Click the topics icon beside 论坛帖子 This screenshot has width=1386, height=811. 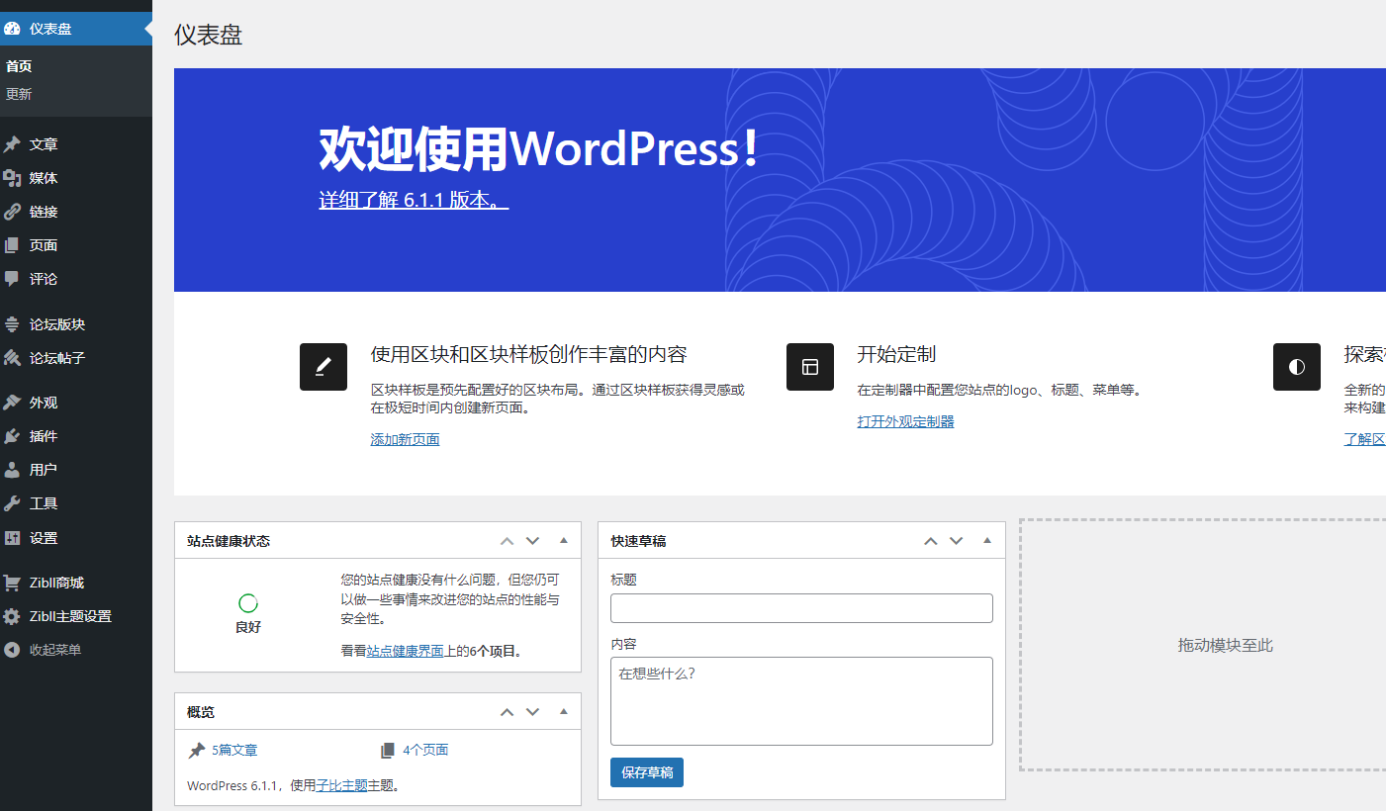click(x=12, y=358)
